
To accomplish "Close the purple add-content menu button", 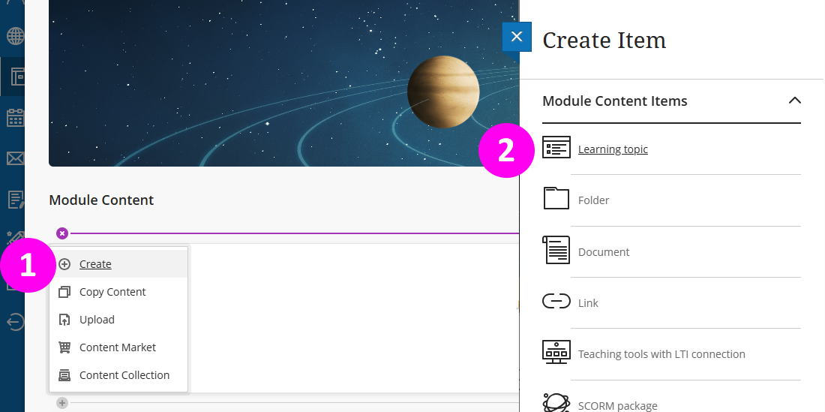I will pos(62,233).
